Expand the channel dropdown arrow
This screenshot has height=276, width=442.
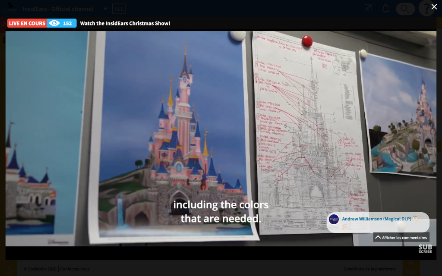tap(105, 9)
